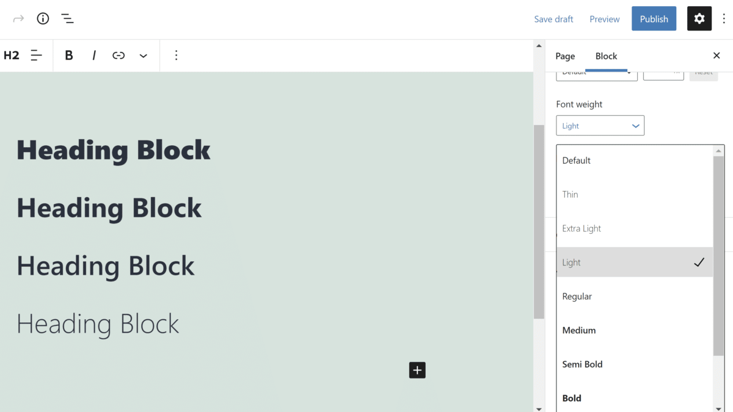Viewport: 733px width, 412px height.
Task: Switch to the Block tab
Action: [606, 56]
